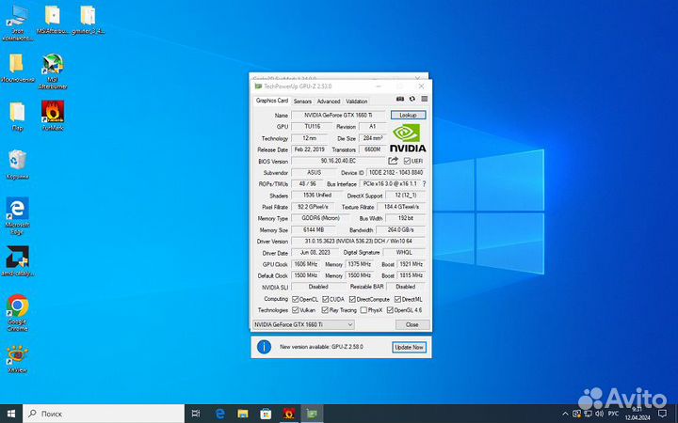The image size is (678, 423).
Task: Click the GPU name field GTX 1660 Ti
Action: pos(338,116)
